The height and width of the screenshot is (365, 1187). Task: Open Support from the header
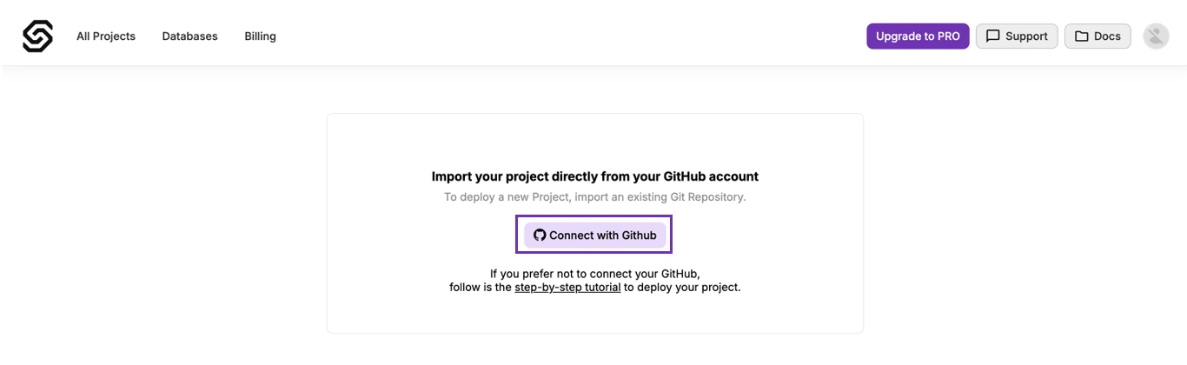[x=1017, y=36]
